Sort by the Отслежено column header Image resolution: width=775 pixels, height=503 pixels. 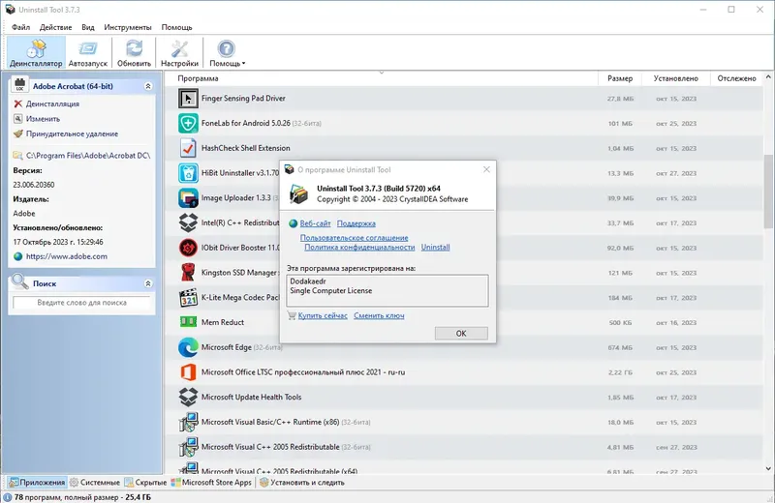tap(736, 78)
